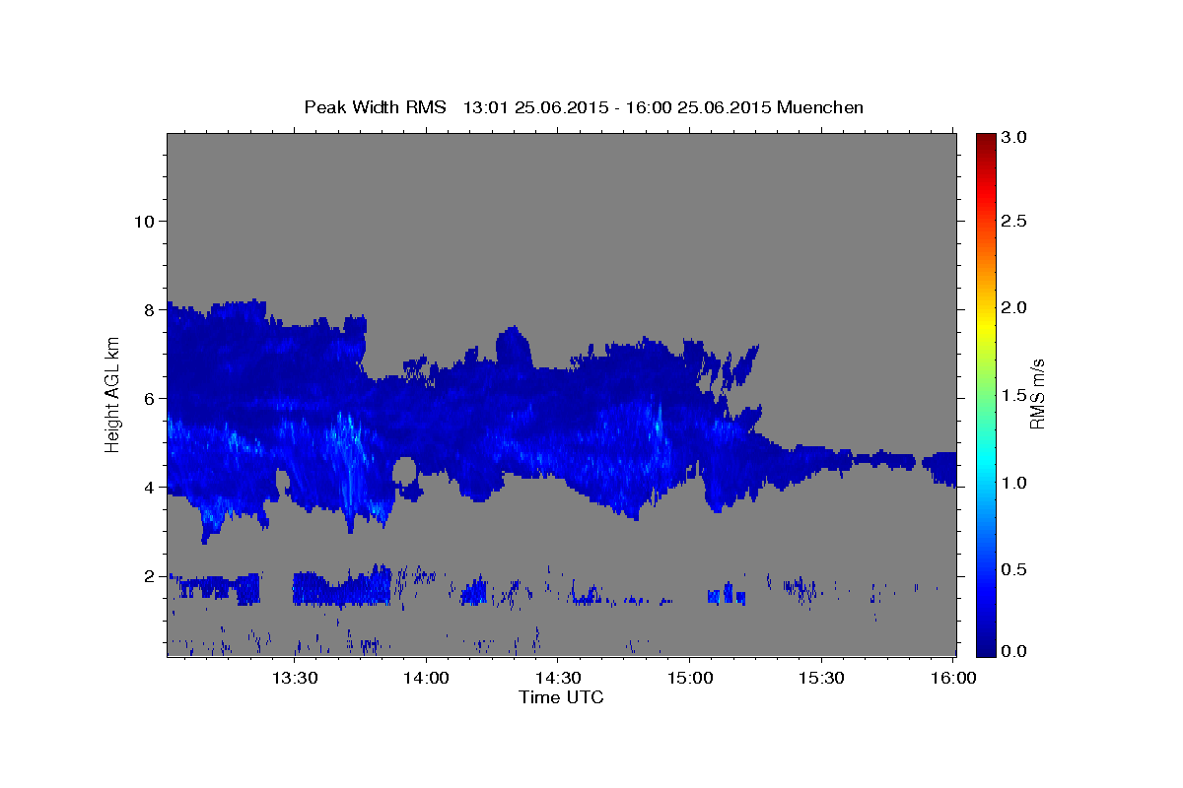Click the colorbar value 2.5

click(1014, 221)
